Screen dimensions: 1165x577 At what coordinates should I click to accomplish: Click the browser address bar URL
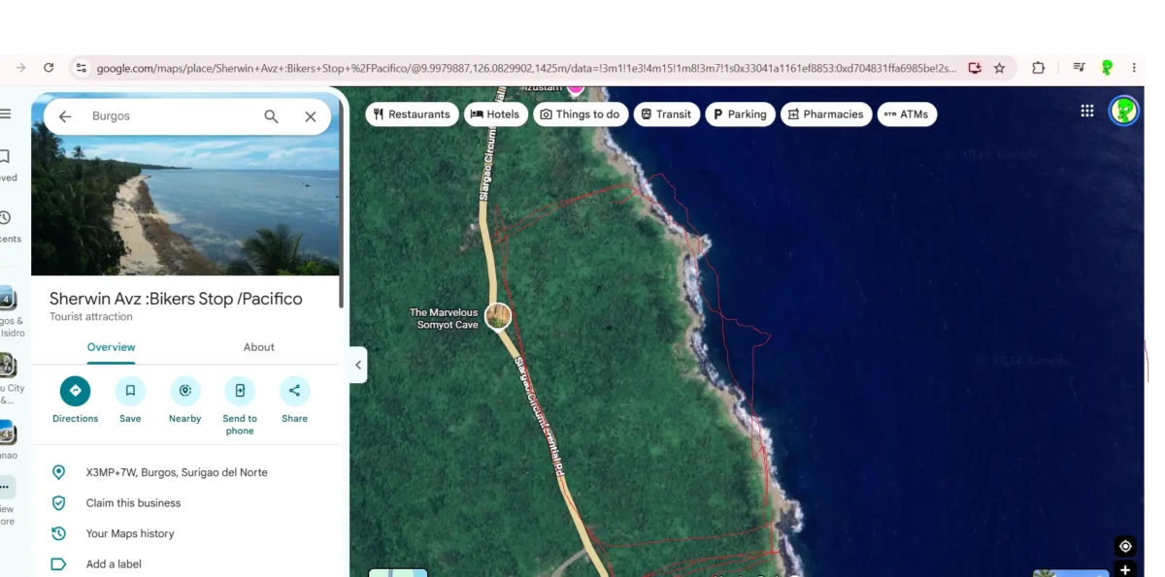[x=526, y=68]
